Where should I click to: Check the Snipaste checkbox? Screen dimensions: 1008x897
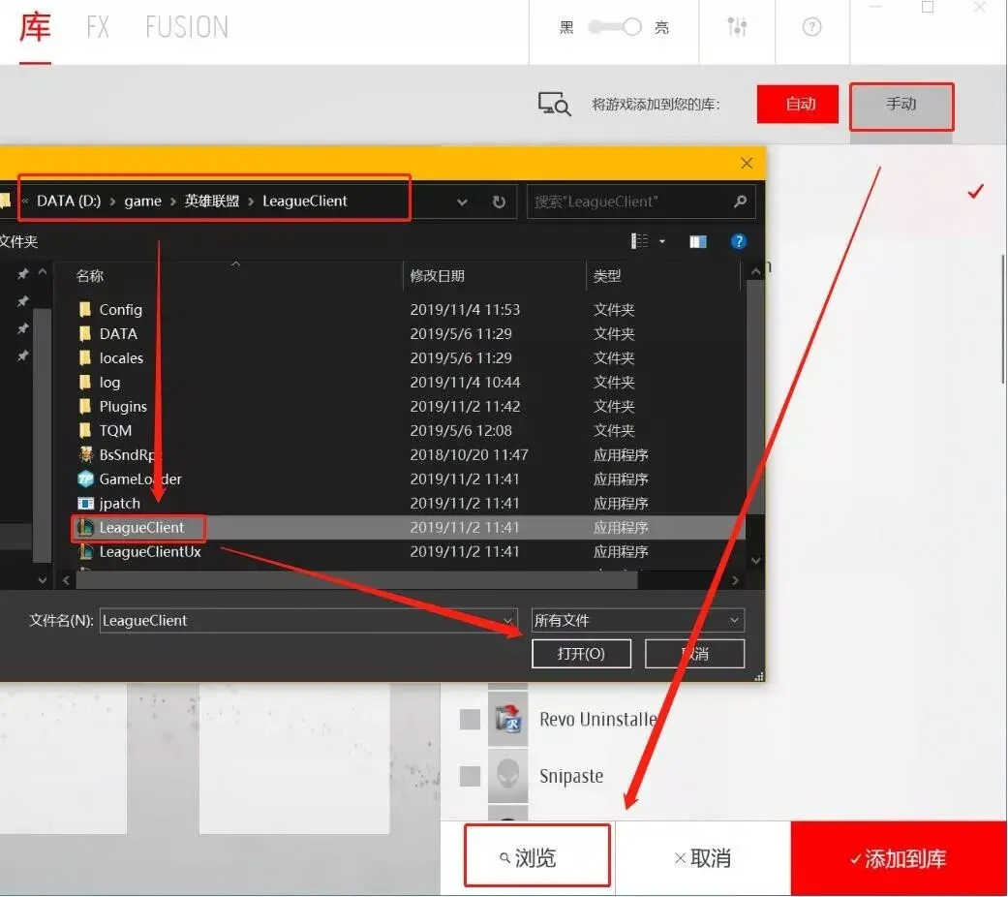click(470, 776)
